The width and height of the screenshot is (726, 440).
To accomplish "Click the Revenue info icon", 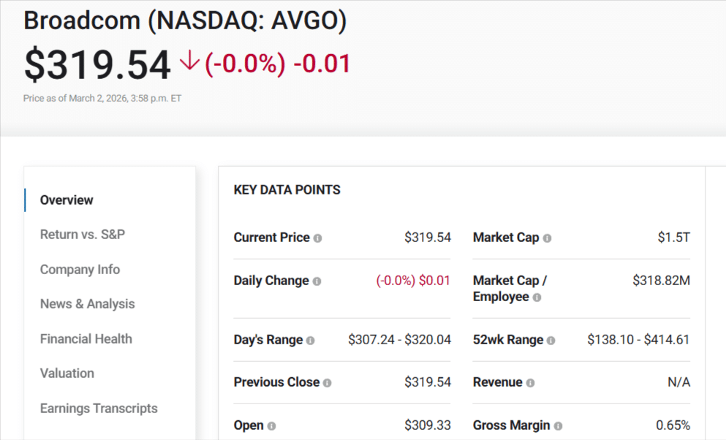I will [532, 382].
